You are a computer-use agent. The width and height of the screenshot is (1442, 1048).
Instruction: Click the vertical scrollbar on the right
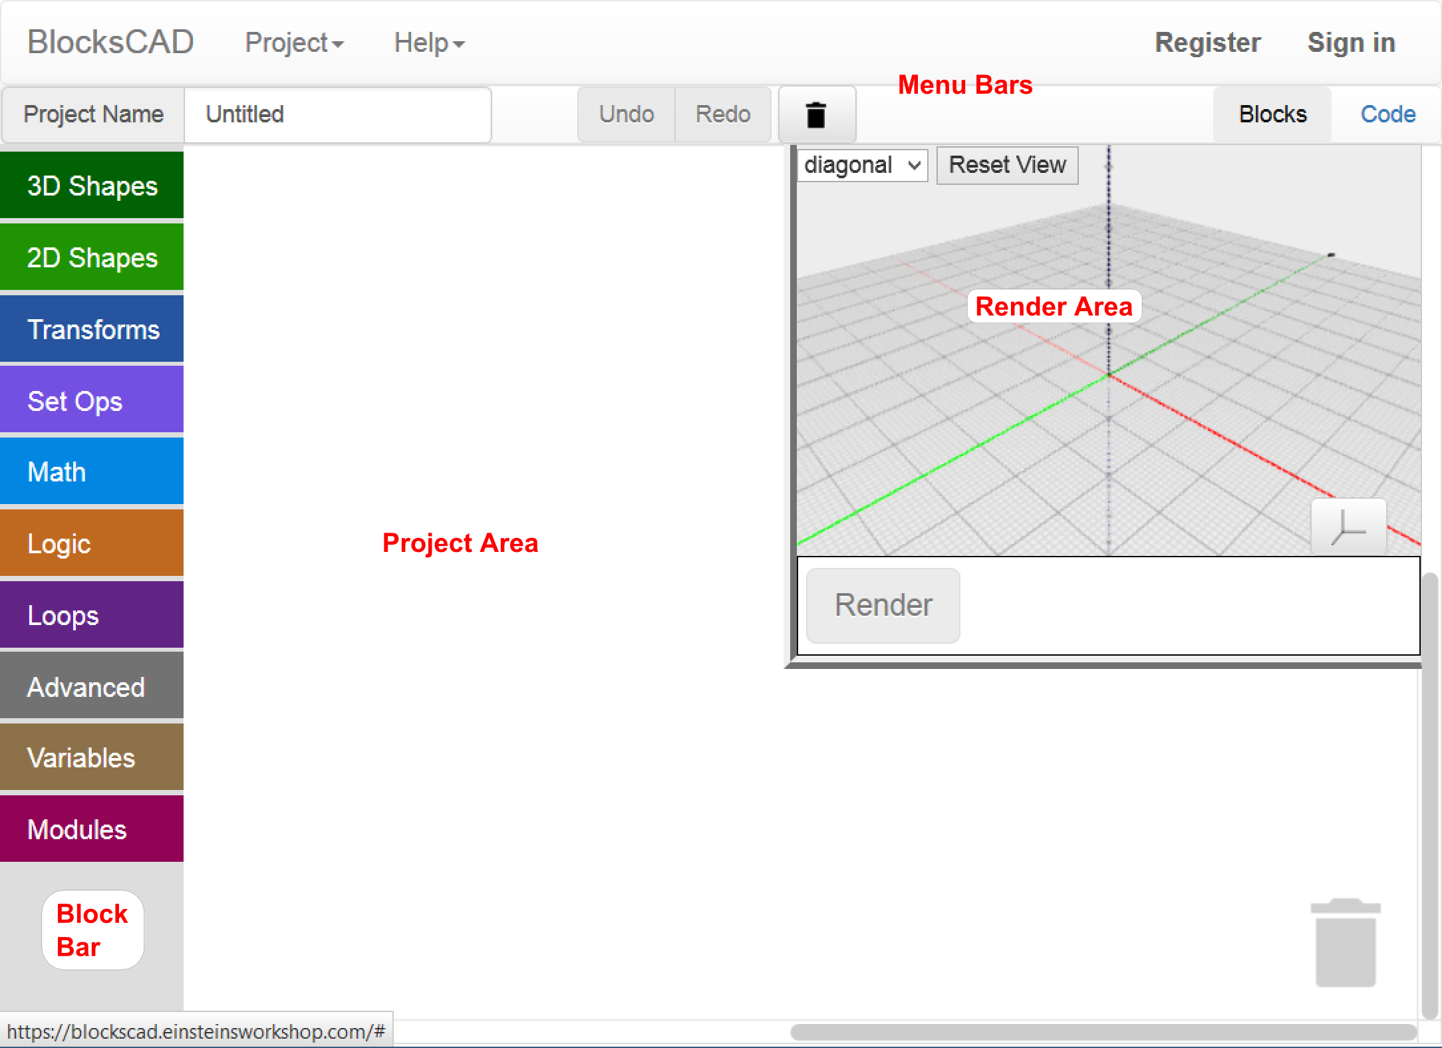pyautogui.click(x=1430, y=795)
